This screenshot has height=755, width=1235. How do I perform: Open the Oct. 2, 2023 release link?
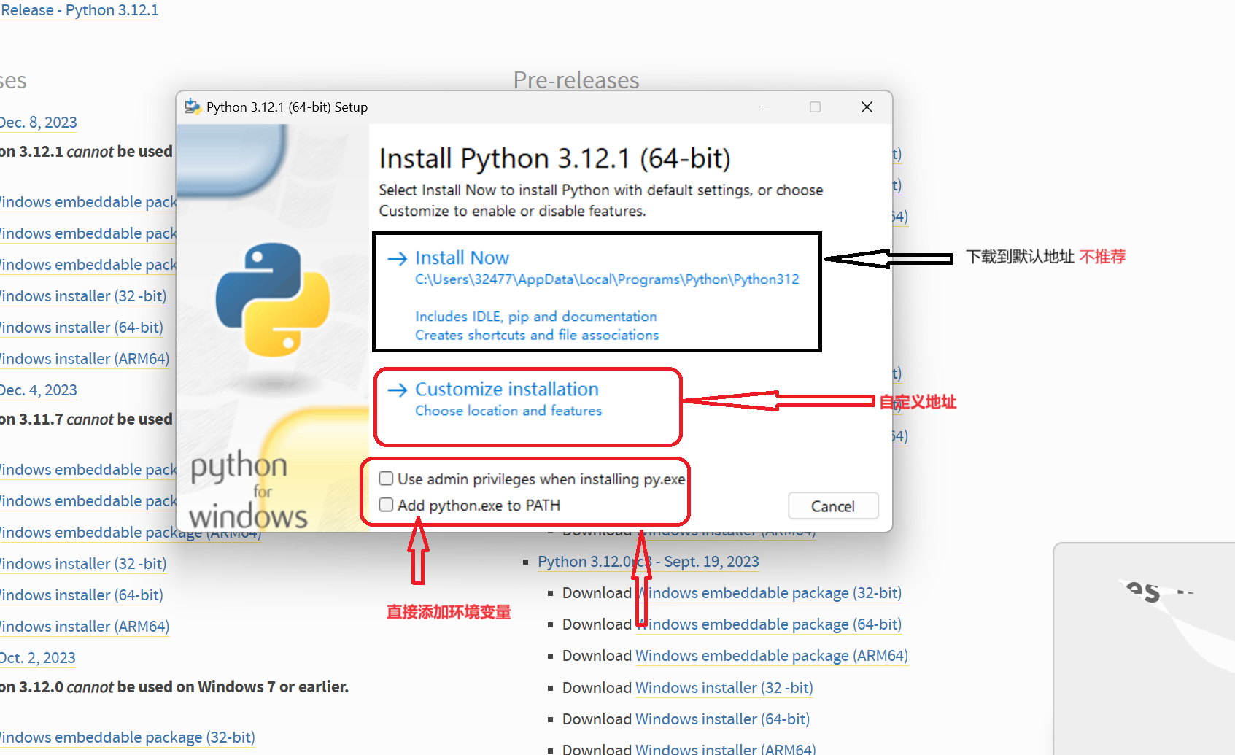[37, 658]
